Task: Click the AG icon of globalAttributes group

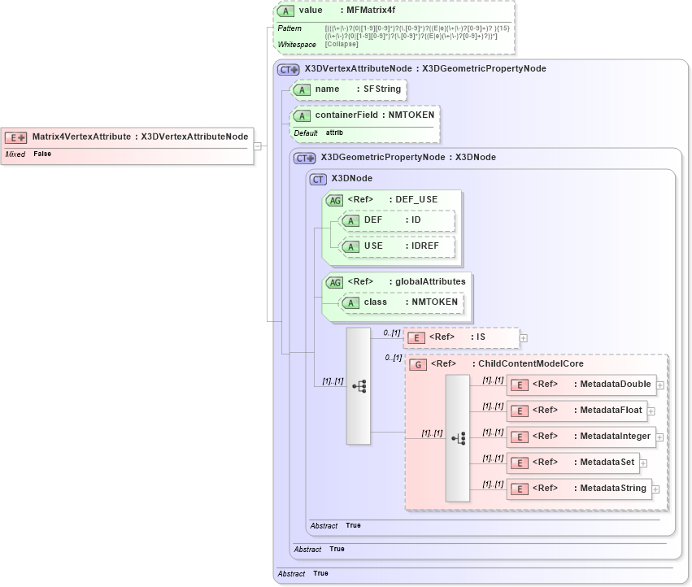Action: [x=334, y=282]
